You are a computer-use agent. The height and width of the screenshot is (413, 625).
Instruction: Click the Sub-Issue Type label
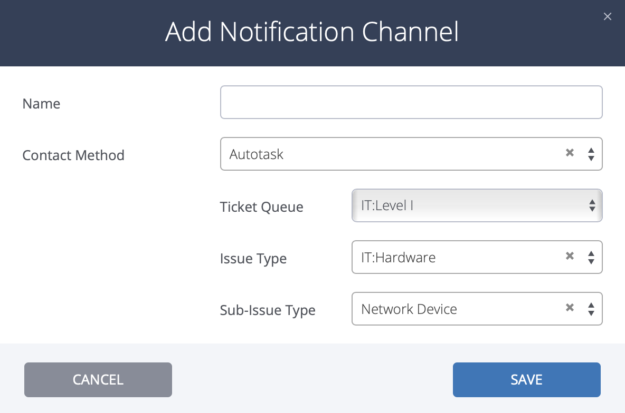(x=268, y=310)
